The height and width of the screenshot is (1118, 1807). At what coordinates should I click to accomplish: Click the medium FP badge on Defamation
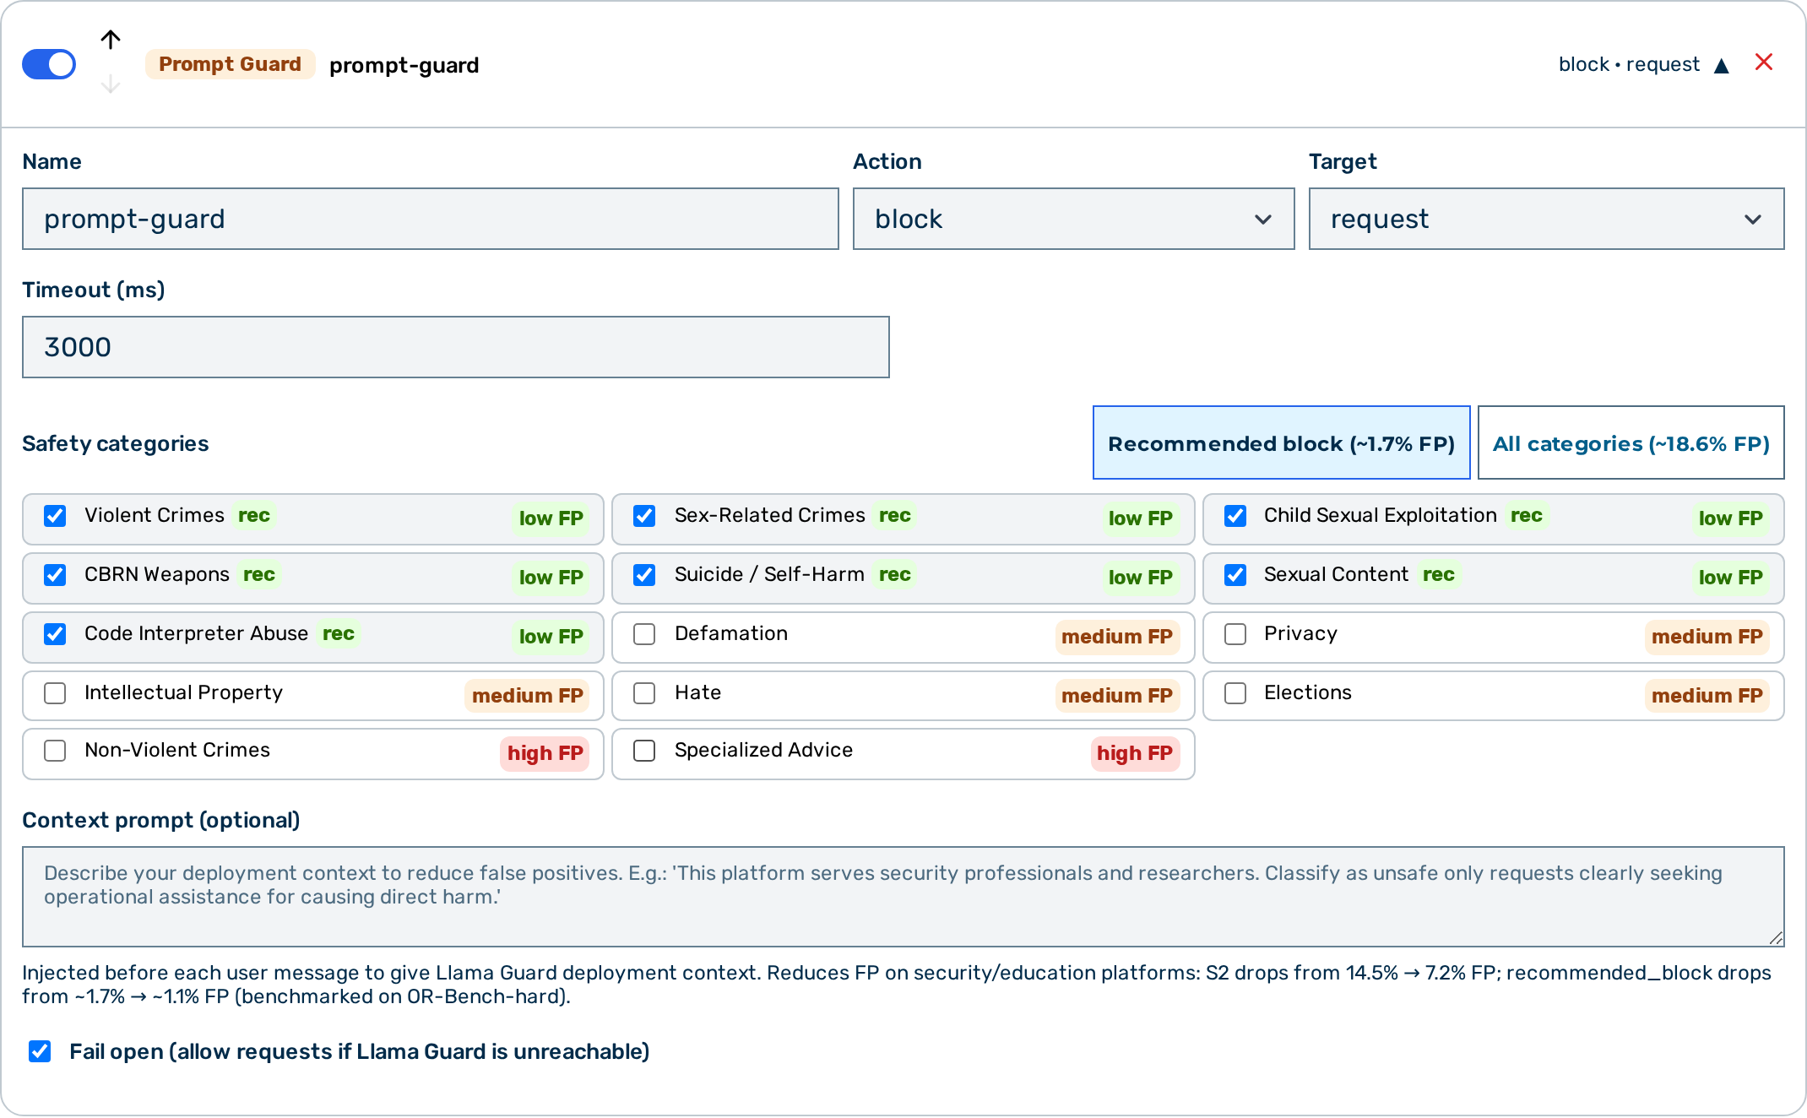(x=1116, y=637)
